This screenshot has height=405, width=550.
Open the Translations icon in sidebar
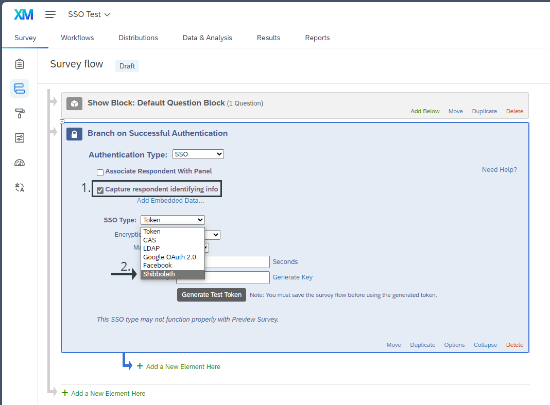coord(20,187)
